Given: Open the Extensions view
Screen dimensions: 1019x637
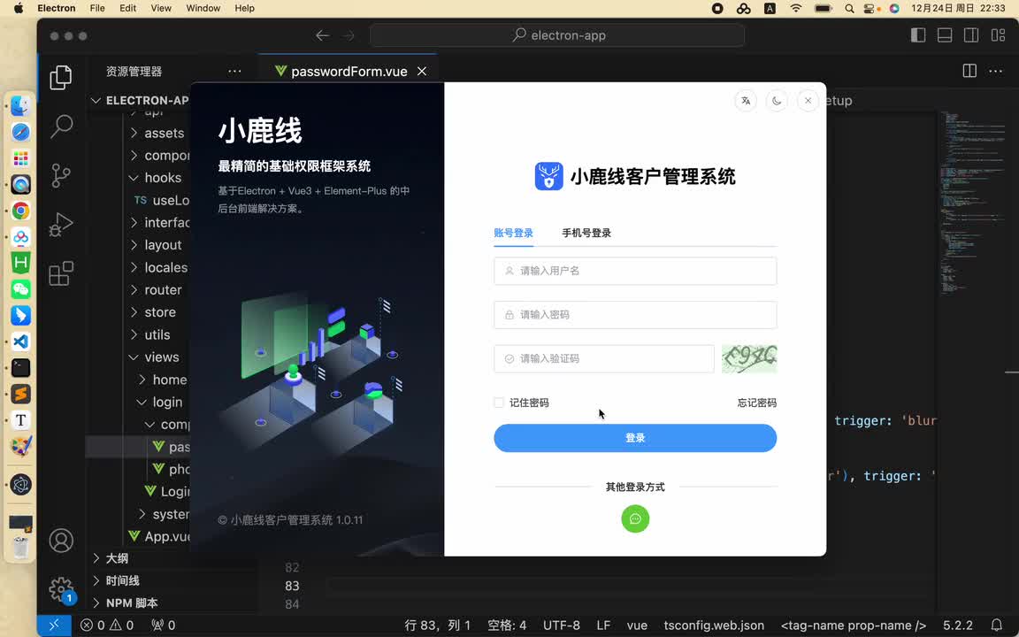Looking at the screenshot, I should pyautogui.click(x=61, y=273).
